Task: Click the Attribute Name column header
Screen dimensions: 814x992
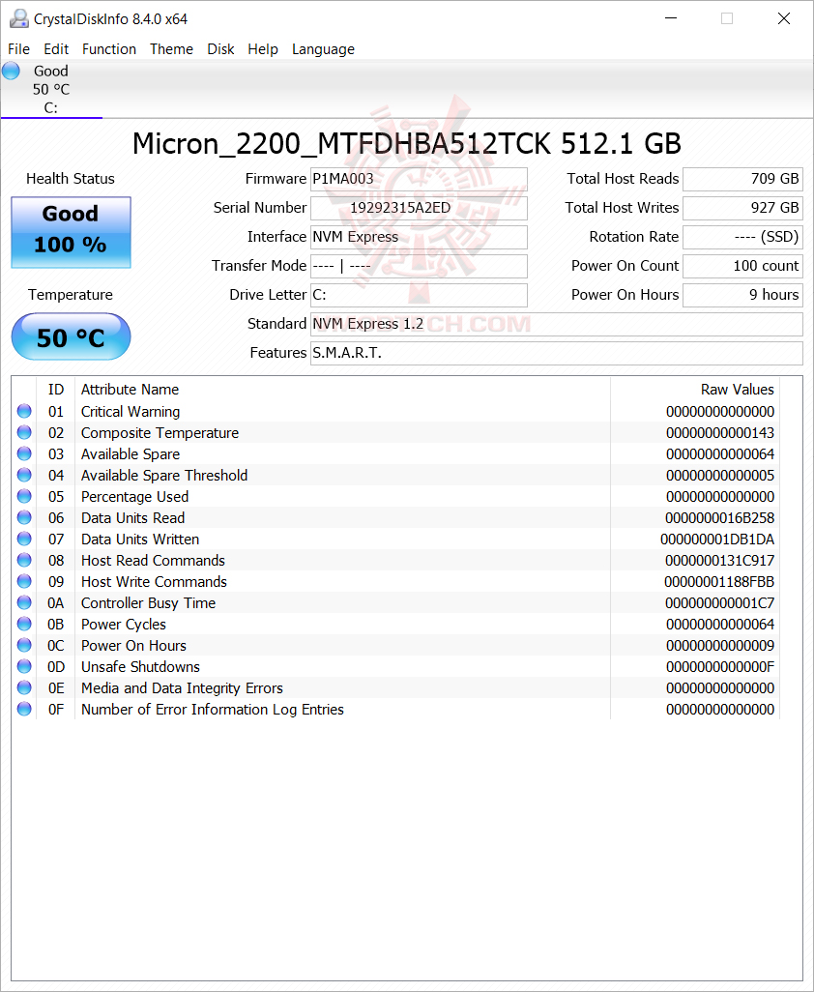Action: click(342, 389)
